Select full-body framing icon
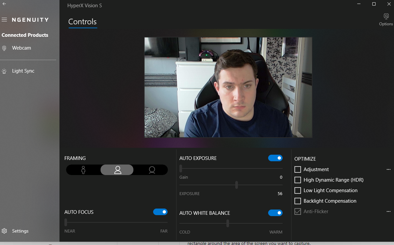The height and width of the screenshot is (245, 394). click(x=83, y=170)
